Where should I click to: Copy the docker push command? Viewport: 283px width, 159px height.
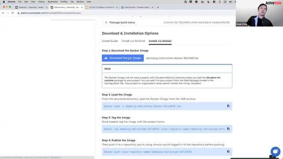click(229, 151)
